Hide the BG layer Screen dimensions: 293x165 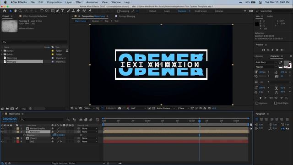2,142
